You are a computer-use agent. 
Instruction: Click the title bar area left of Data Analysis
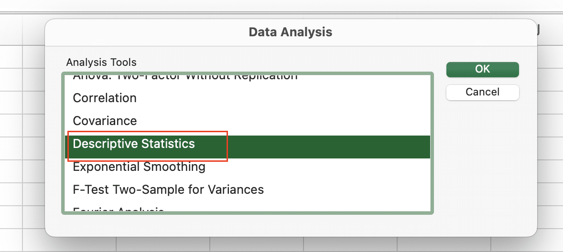144,32
